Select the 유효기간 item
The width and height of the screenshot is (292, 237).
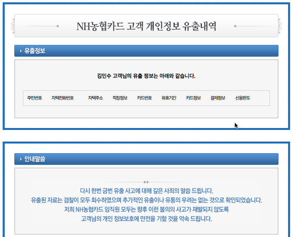point(169,98)
